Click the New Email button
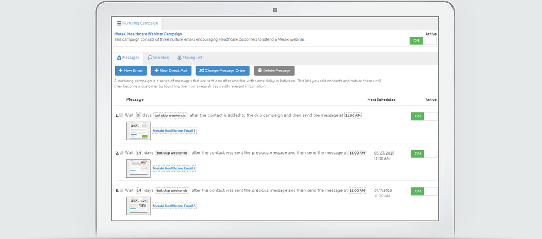The image size is (542, 239). pyautogui.click(x=131, y=71)
